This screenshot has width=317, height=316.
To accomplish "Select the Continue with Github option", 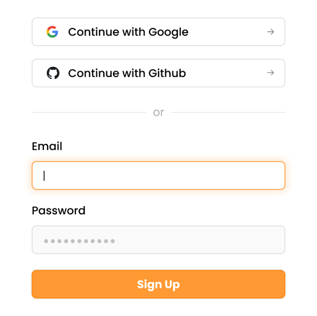I will click(158, 73).
